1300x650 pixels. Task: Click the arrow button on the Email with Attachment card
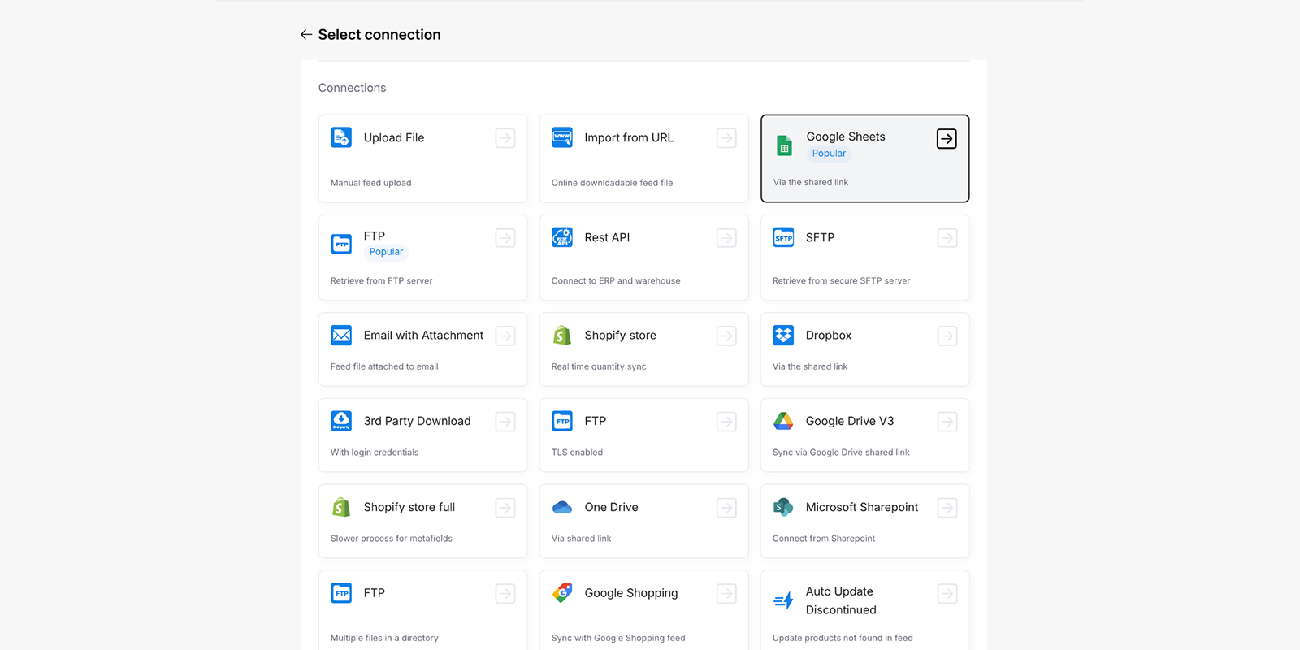(x=505, y=336)
